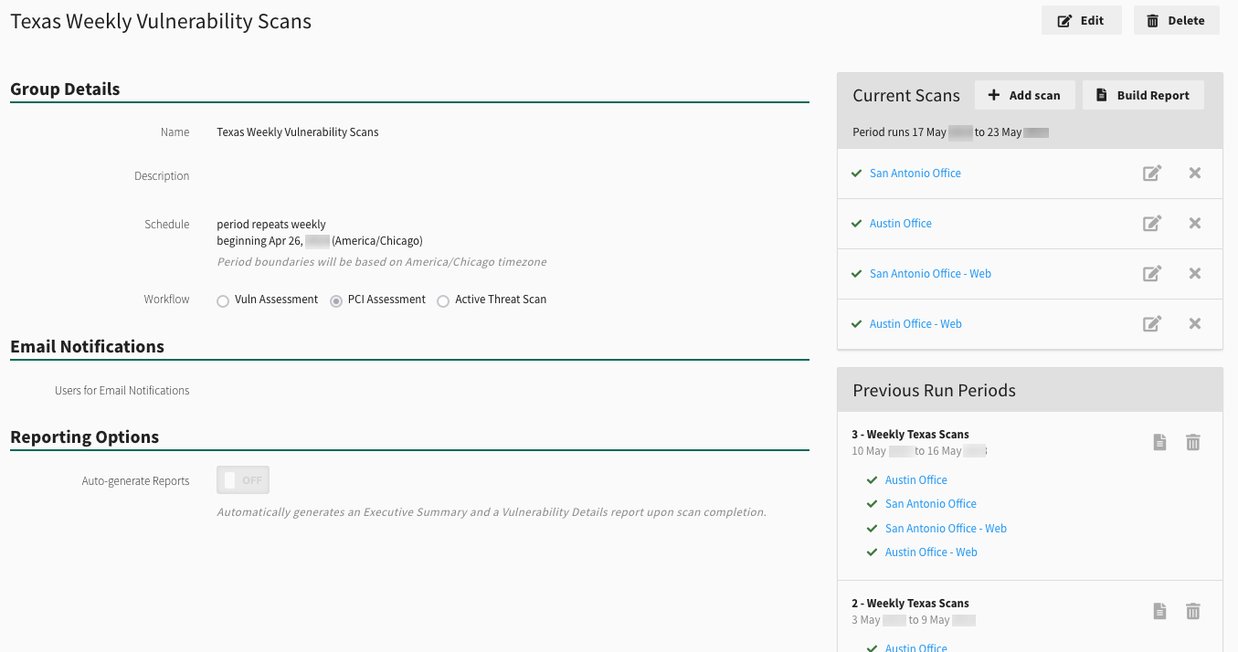Click edit icon for San Antonio Office scan
This screenshot has width=1238, height=652.
[x=1152, y=174]
